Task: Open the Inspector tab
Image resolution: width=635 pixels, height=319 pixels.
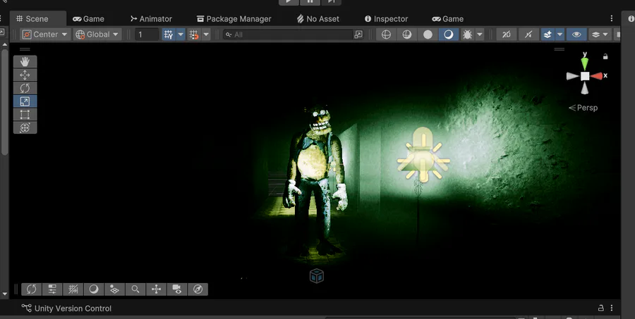Action: click(x=386, y=18)
